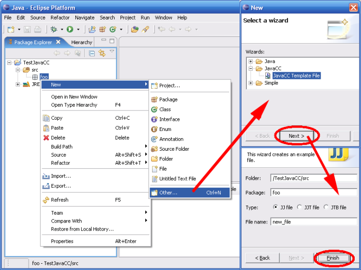
Task: Click New Java Class toolbar icon
Action: 113,30
